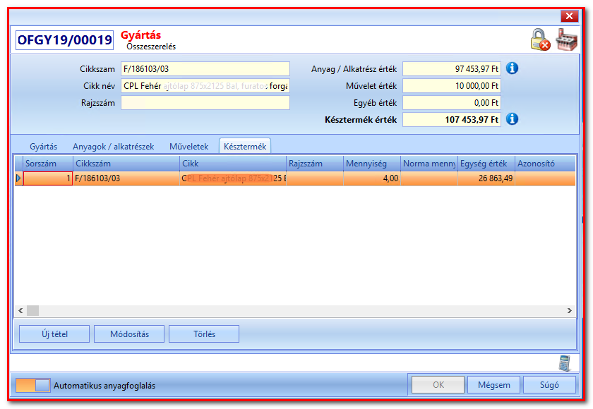This screenshot has width=593, height=409.
Task: Toggle Automatikus anyagfoglalás switch
Action: point(33,385)
